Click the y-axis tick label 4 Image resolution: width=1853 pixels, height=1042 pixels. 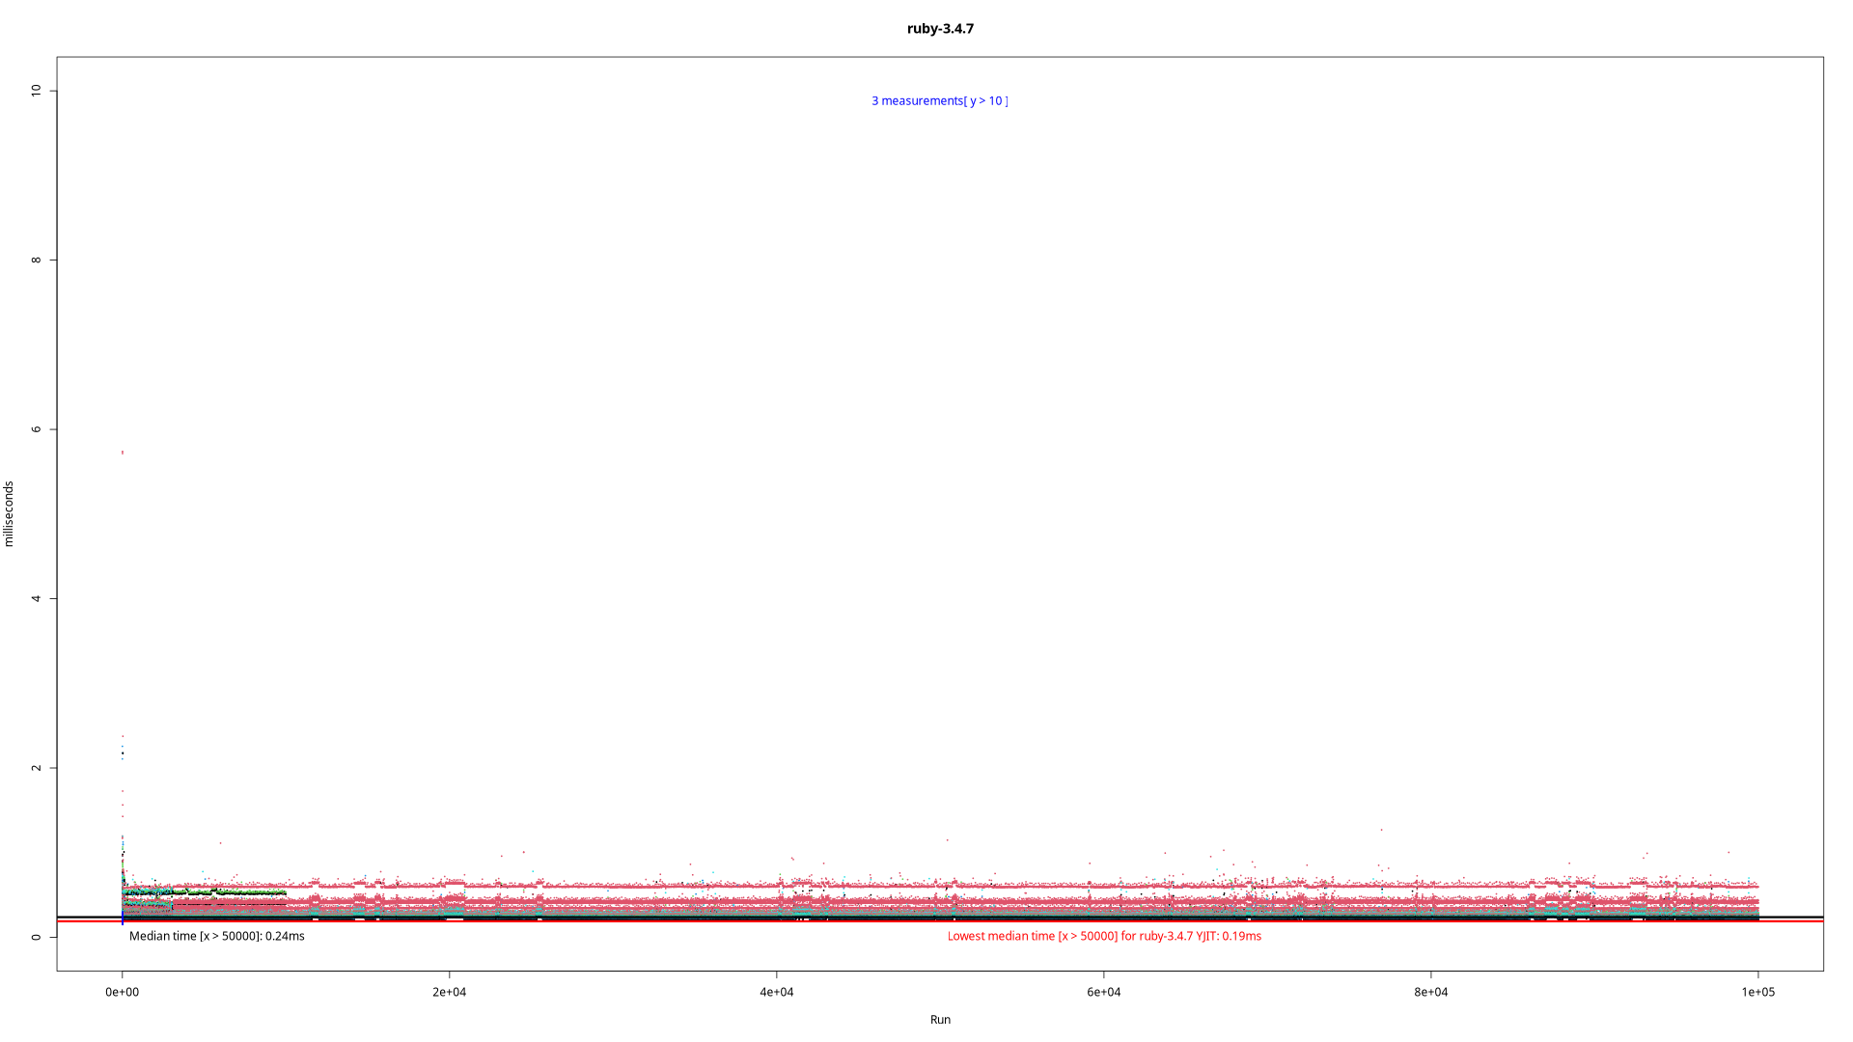[37, 598]
